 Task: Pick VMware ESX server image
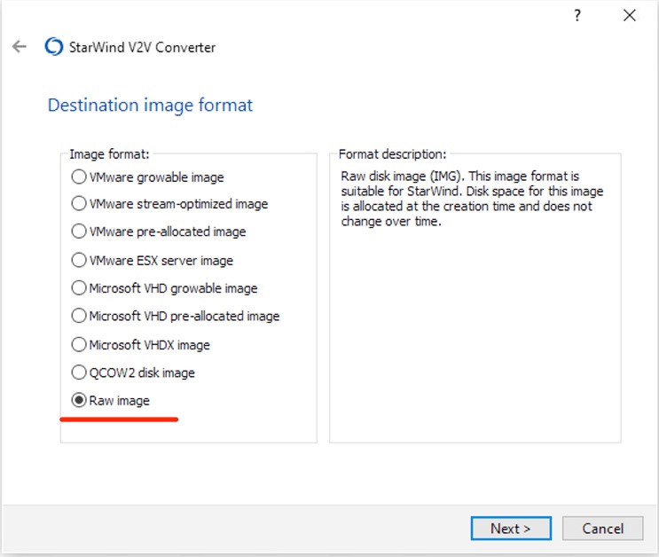tap(79, 261)
